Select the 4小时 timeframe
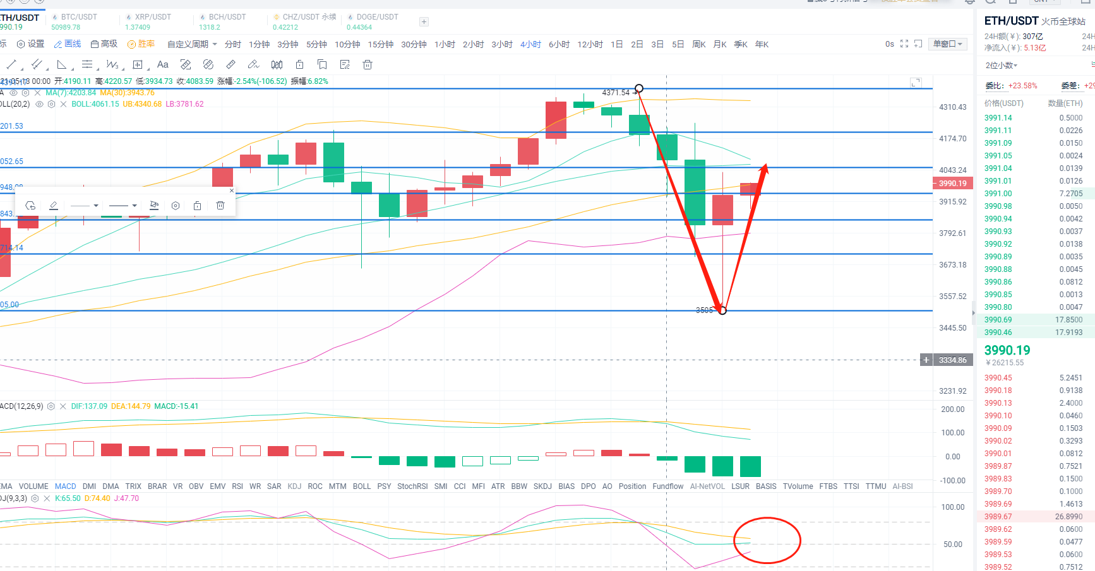This screenshot has height=571, width=1095. click(530, 44)
